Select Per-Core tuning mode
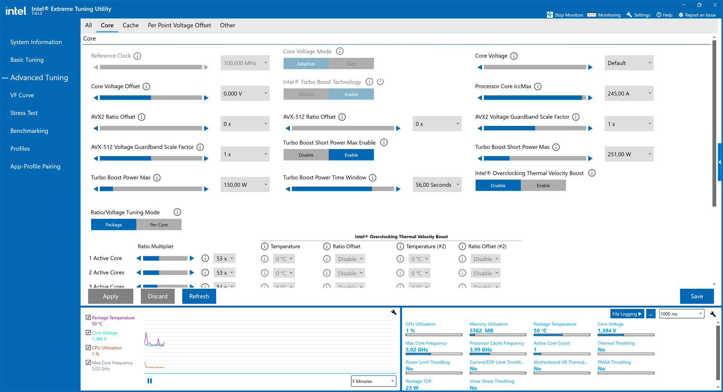The width and height of the screenshot is (723, 392). 159,225
